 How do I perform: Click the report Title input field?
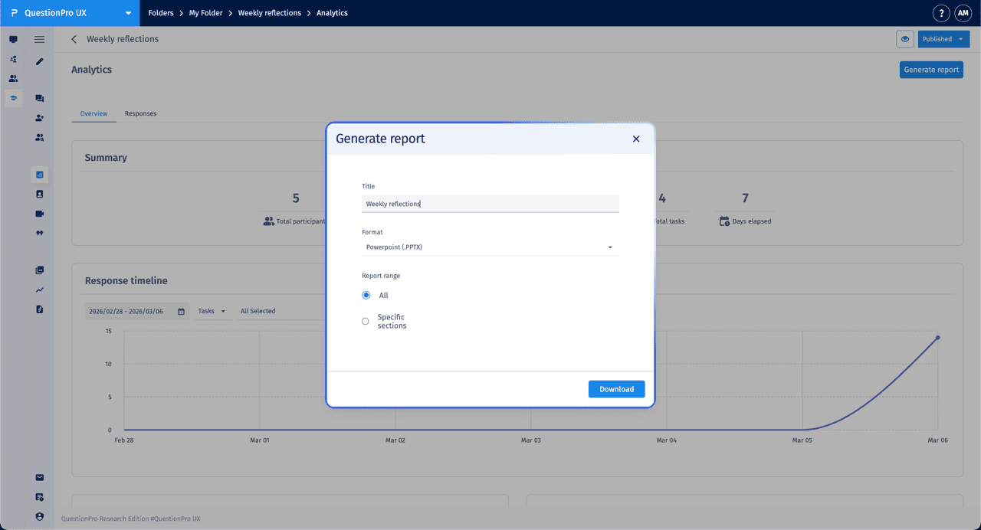[x=490, y=204]
